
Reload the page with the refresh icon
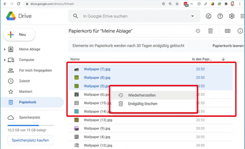point(19,4)
